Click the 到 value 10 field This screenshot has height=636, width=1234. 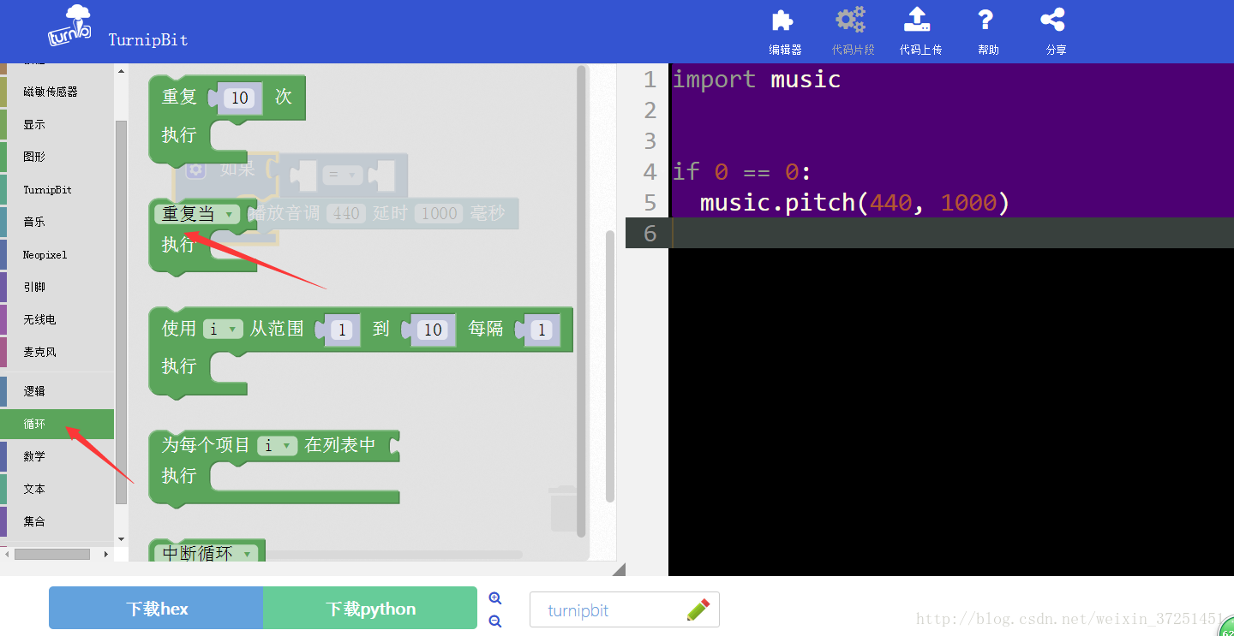(432, 330)
